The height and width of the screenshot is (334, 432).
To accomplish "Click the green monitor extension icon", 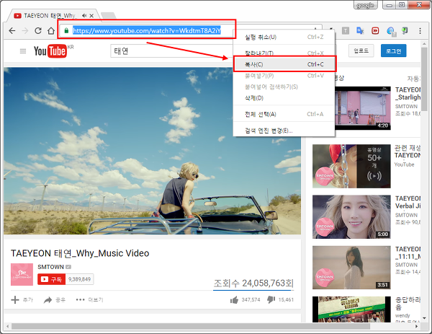I will click(x=405, y=30).
